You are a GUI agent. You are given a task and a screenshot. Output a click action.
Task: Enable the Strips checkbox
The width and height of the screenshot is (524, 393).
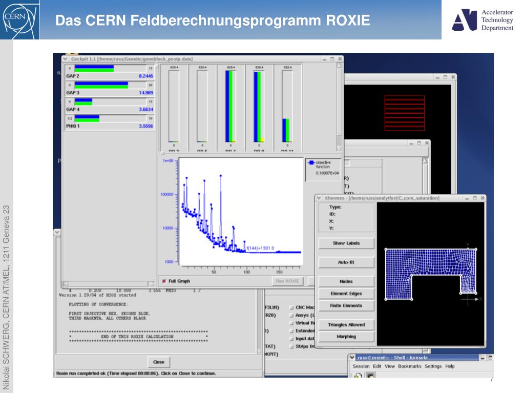pos(291,346)
